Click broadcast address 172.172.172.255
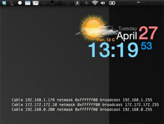The height and width of the screenshot is (124, 164). 142,105
